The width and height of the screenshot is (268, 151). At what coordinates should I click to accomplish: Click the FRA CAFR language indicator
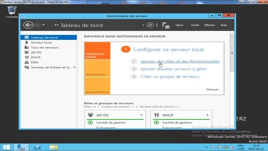(x=241, y=147)
